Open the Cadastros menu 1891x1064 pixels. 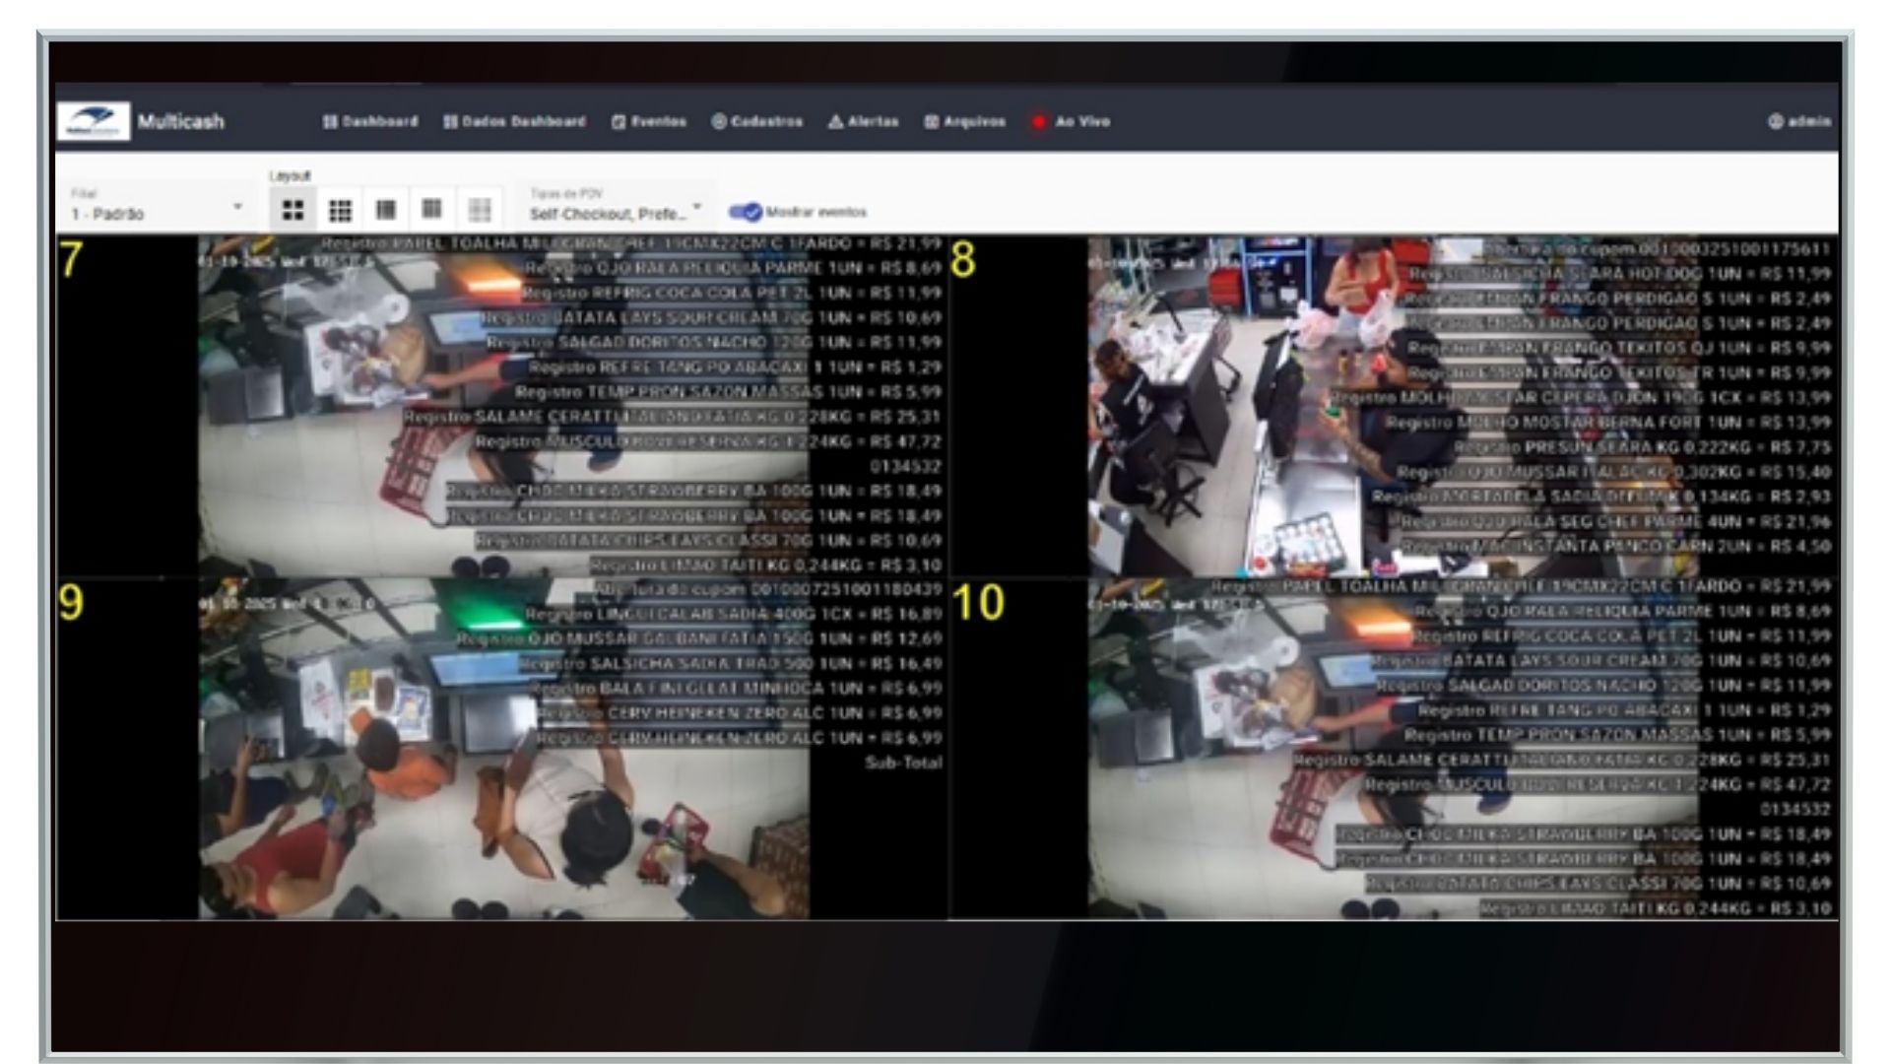point(757,121)
